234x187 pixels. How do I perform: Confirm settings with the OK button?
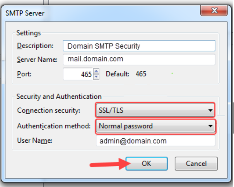146,163
